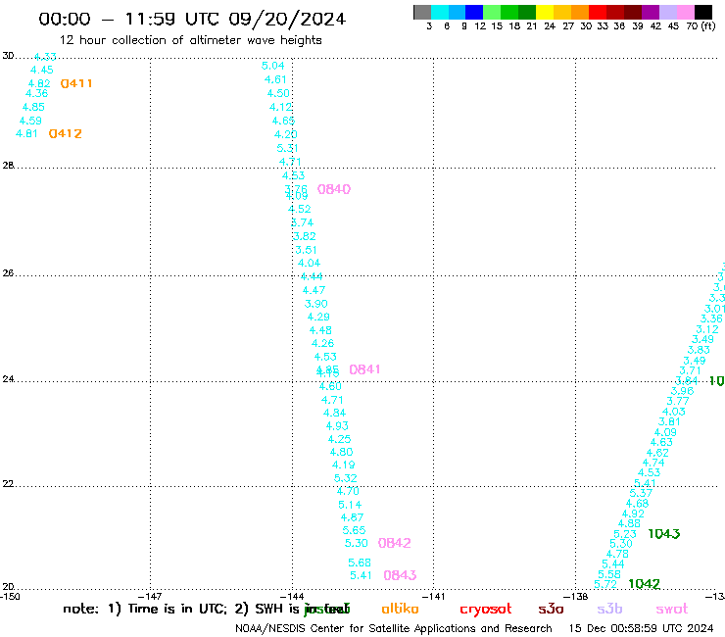Click the wave height value 5.37
The height and width of the screenshot is (637, 725).
coord(641,494)
